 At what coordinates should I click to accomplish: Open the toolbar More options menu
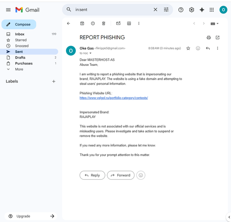tap(139, 23)
